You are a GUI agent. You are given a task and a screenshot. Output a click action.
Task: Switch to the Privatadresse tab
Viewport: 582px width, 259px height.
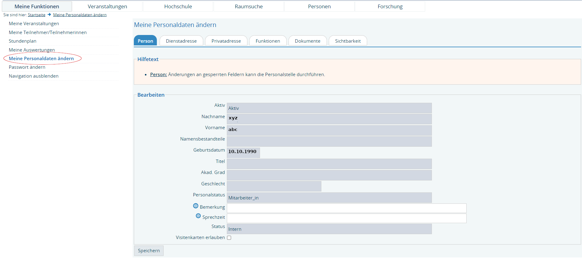click(226, 41)
